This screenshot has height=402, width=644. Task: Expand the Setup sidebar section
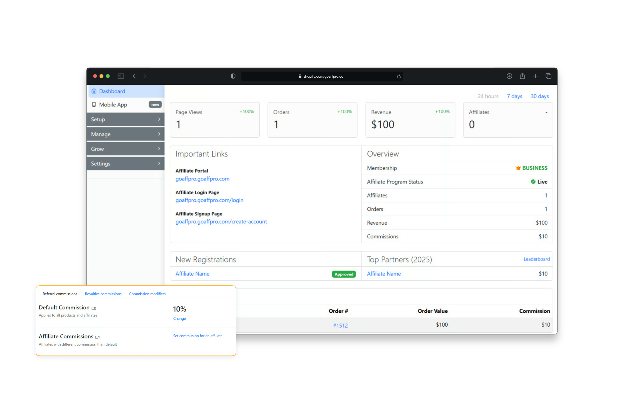coord(126,119)
